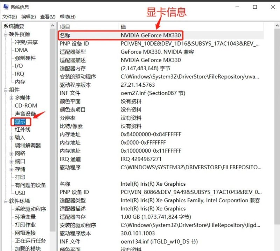Collapse the 组件 tree node
The width and height of the screenshot is (280, 251).
click(6, 90)
